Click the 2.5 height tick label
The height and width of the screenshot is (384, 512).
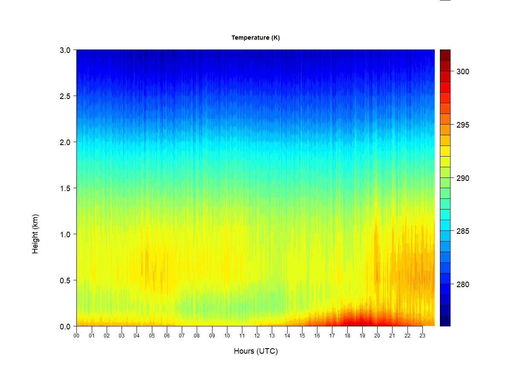tap(65, 96)
